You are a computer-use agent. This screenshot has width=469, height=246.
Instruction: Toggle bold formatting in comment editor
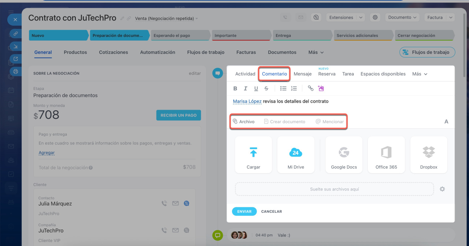click(x=235, y=88)
